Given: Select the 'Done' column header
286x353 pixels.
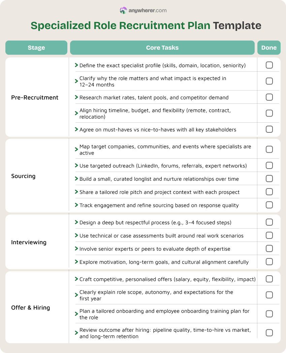Looking at the screenshot, I should 269,48.
